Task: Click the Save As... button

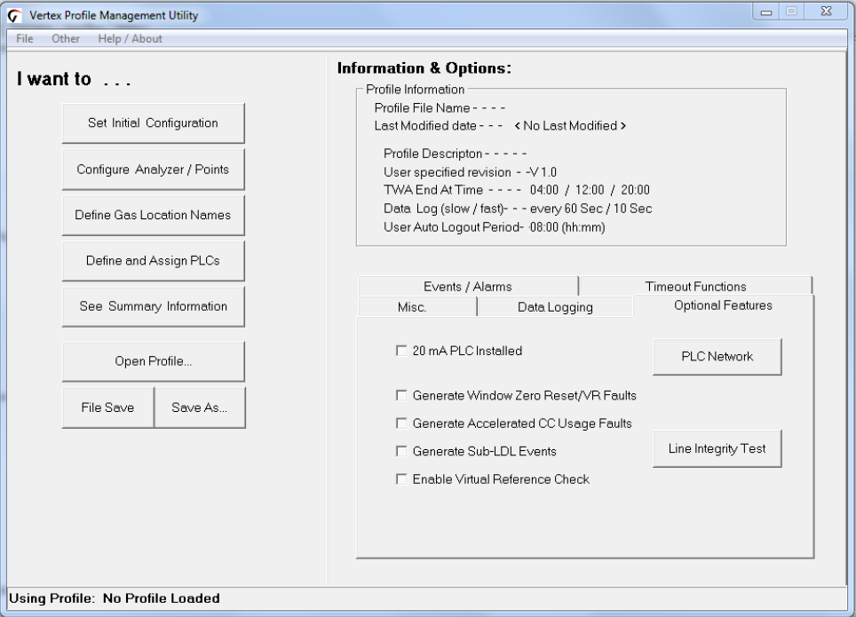Action: pyautogui.click(x=199, y=407)
